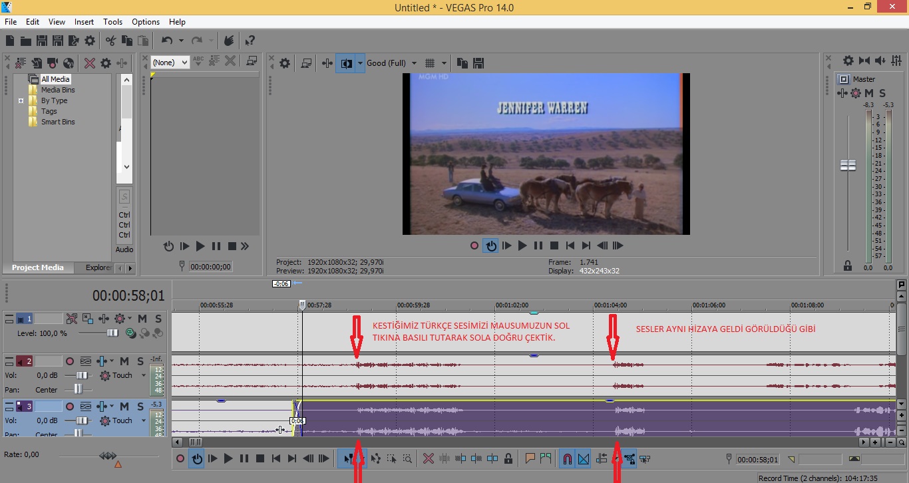909x483 pixels.
Task: Open project Properties gear in main toolbar
Action: [90, 41]
